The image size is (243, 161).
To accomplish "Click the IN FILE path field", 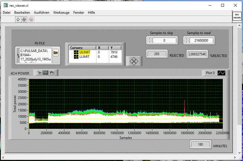I will pos(36,55).
